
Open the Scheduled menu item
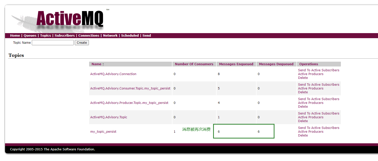pyautogui.click(x=130, y=36)
